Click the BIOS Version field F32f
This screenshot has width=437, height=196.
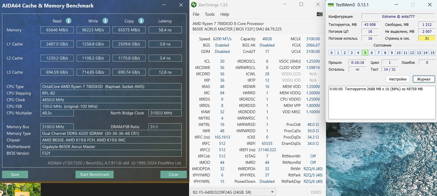111,153
